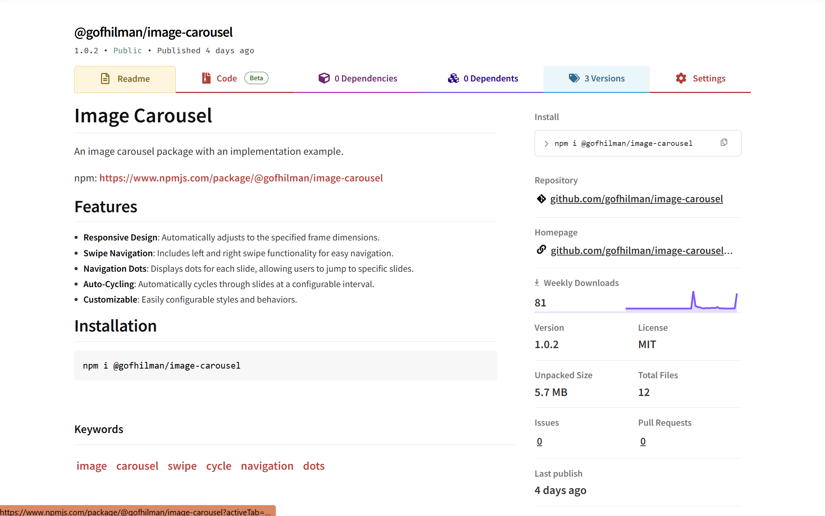Click the 'Customizable' feature item
This screenshot has height=516, width=825.
pyautogui.click(x=190, y=299)
